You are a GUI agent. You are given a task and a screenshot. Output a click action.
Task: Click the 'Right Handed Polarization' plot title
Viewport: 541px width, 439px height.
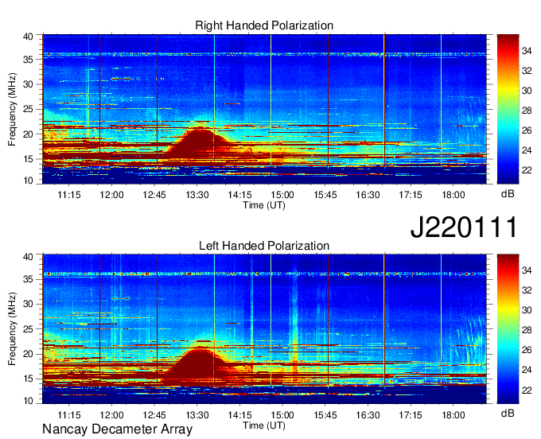tap(264, 25)
